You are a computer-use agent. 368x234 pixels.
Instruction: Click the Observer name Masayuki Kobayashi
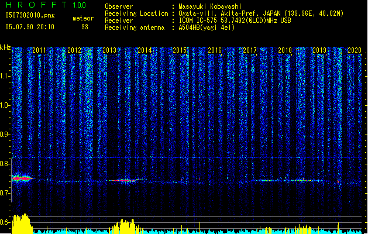(x=210, y=6)
